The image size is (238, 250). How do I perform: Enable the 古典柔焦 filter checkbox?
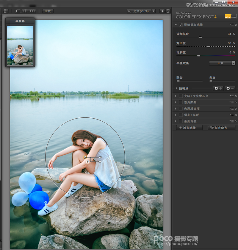click(180, 102)
